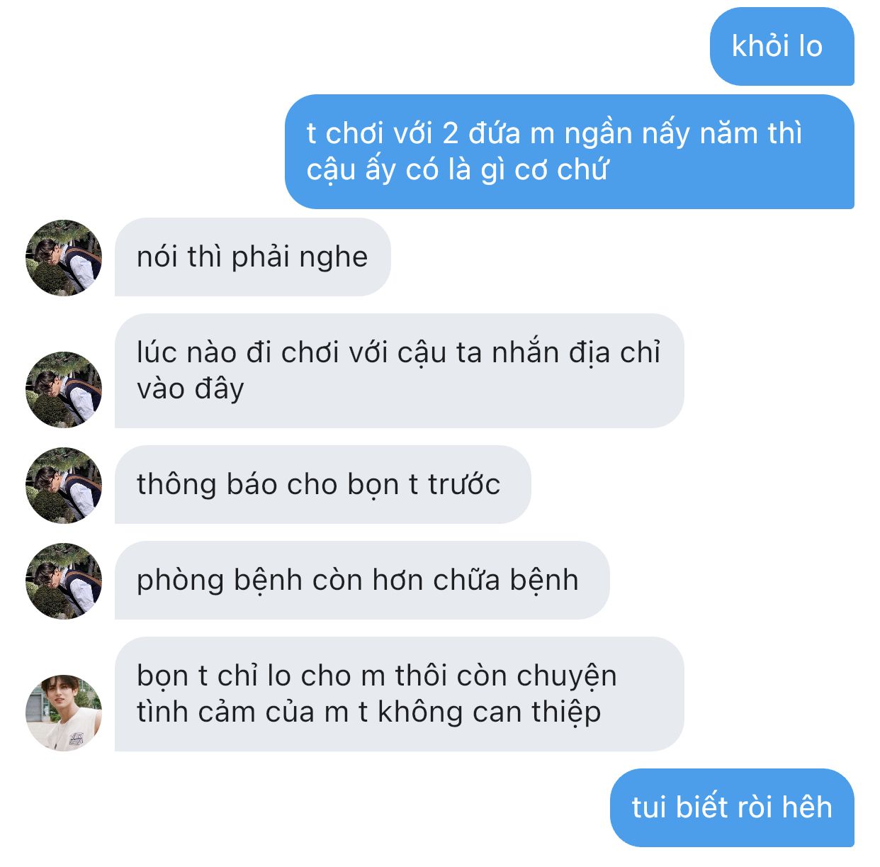The height and width of the screenshot is (867, 880).
Task: Tap the avatar beside 'phòng bệnh còn hơn chữa bệnh'
Action: tap(64, 581)
